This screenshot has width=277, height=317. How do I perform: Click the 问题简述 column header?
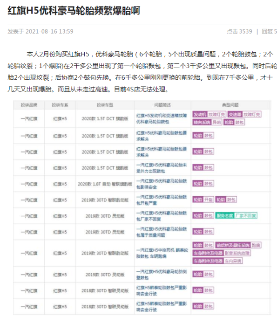click(162, 105)
